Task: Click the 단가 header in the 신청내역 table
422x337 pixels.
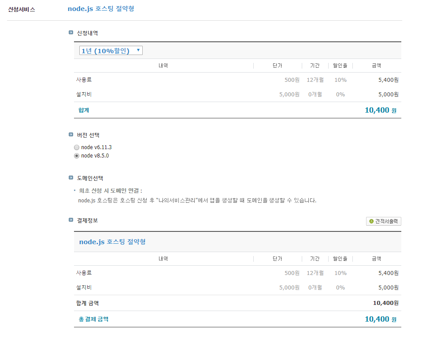Action: (278, 66)
